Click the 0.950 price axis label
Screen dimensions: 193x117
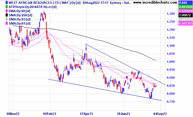170,70
